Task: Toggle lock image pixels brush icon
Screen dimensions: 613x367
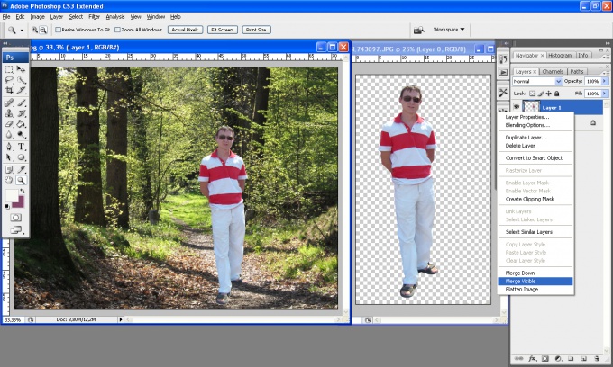Action: click(x=540, y=94)
